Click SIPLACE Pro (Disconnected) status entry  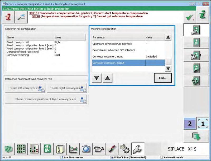click(128, 157)
